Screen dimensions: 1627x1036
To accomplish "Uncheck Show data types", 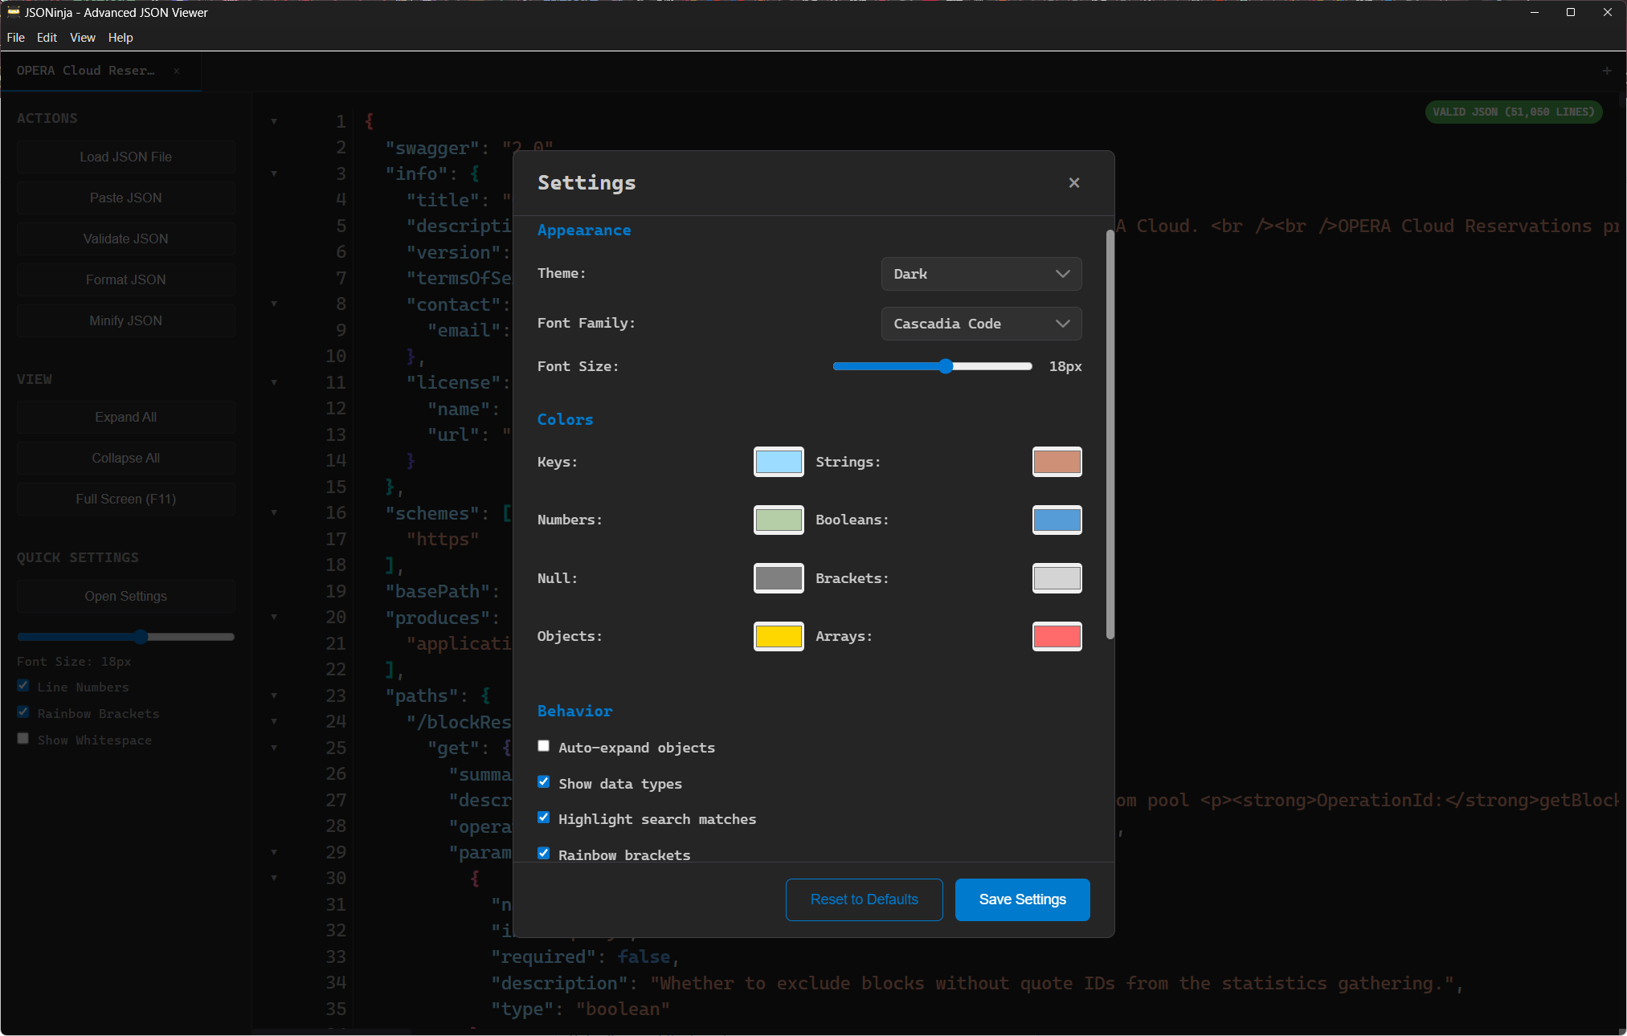I will [544, 782].
